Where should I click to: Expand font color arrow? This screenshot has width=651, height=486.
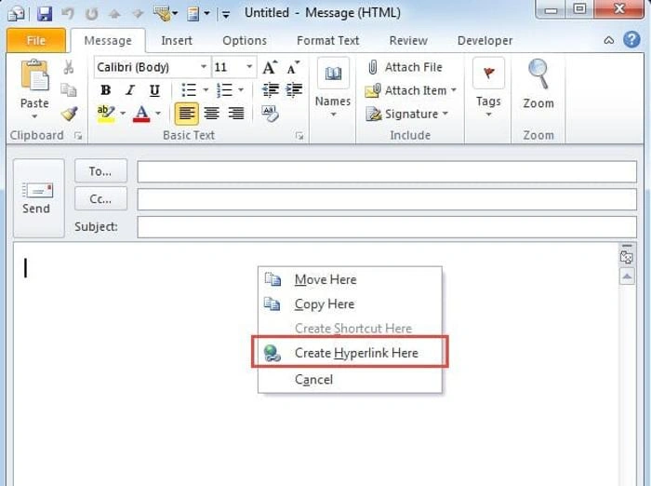pos(158,113)
